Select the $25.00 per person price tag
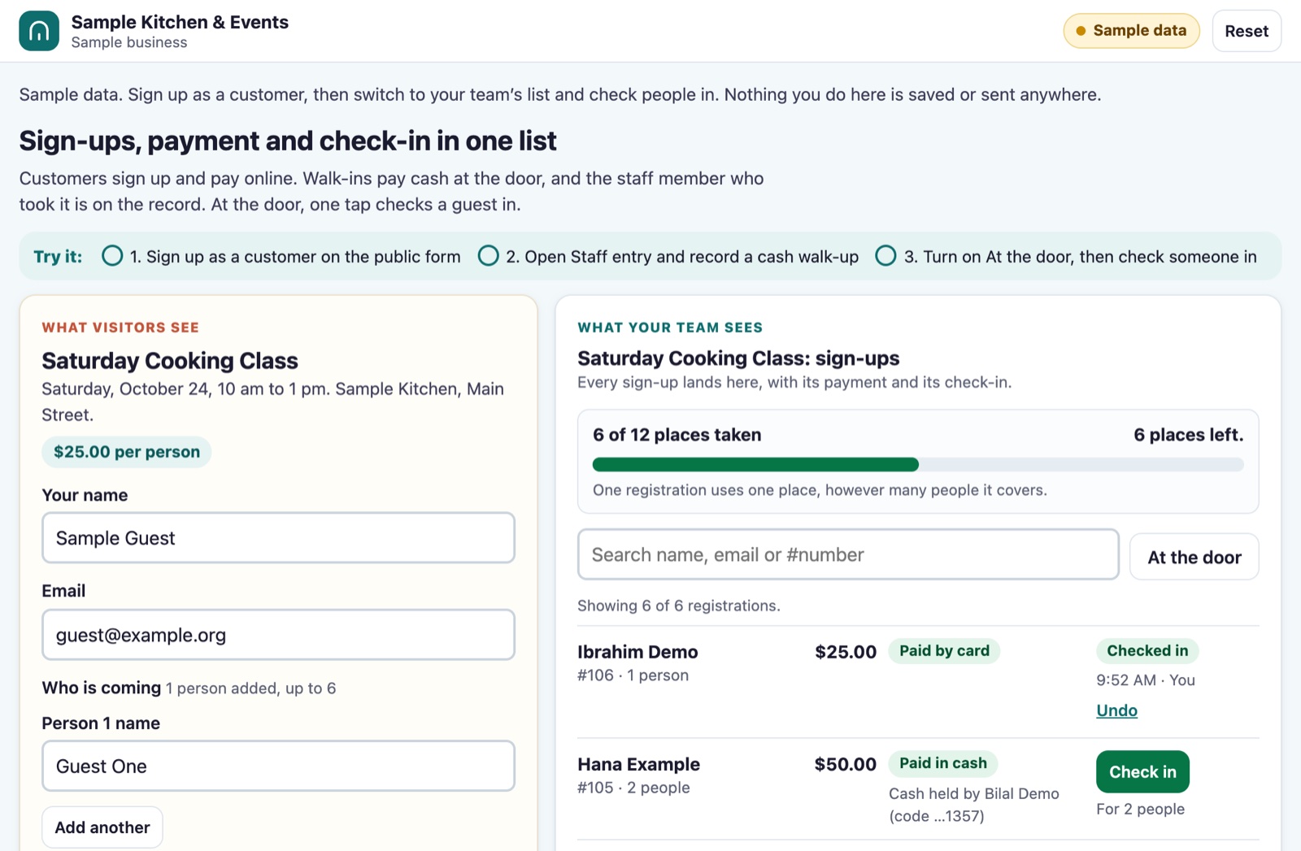The width and height of the screenshot is (1301, 851). pos(127,452)
